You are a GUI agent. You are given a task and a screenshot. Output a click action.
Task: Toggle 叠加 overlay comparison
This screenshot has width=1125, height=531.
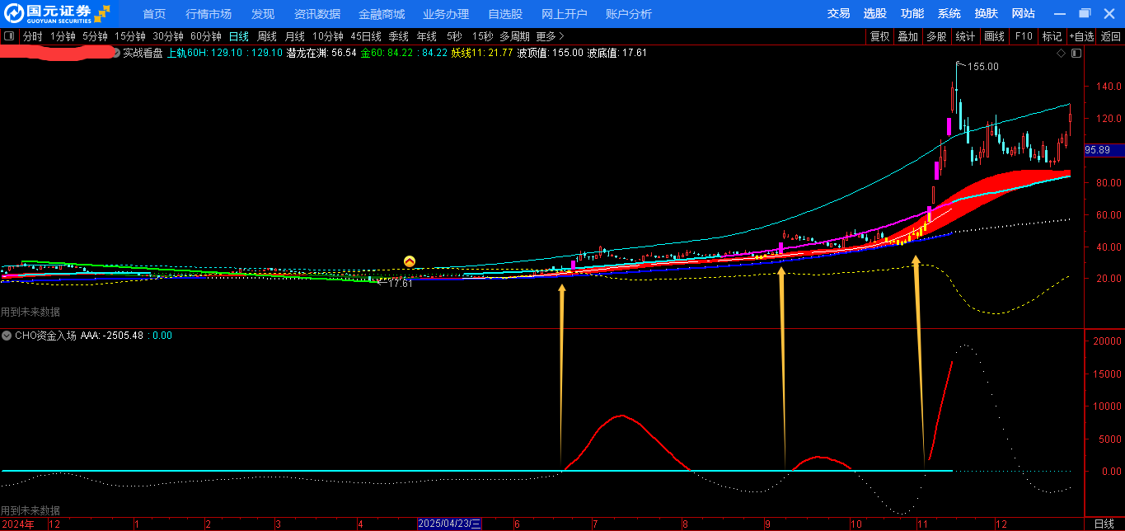907,36
